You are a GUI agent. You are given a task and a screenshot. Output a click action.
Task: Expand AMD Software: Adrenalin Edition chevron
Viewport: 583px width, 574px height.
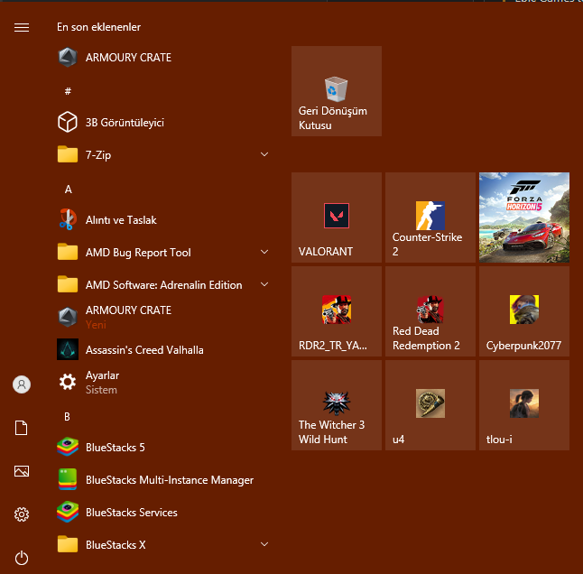coord(264,284)
